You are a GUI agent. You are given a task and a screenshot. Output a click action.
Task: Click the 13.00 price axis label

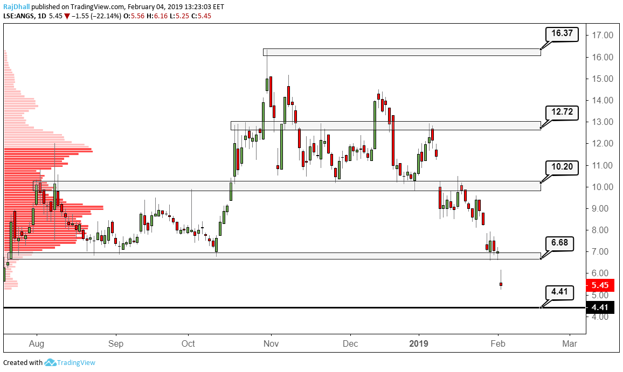[x=603, y=122]
